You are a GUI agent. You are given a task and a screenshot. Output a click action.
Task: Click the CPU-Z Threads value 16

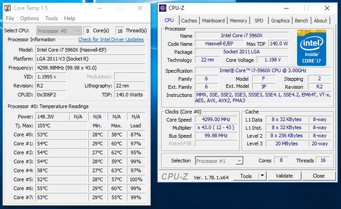pyautogui.click(x=323, y=160)
